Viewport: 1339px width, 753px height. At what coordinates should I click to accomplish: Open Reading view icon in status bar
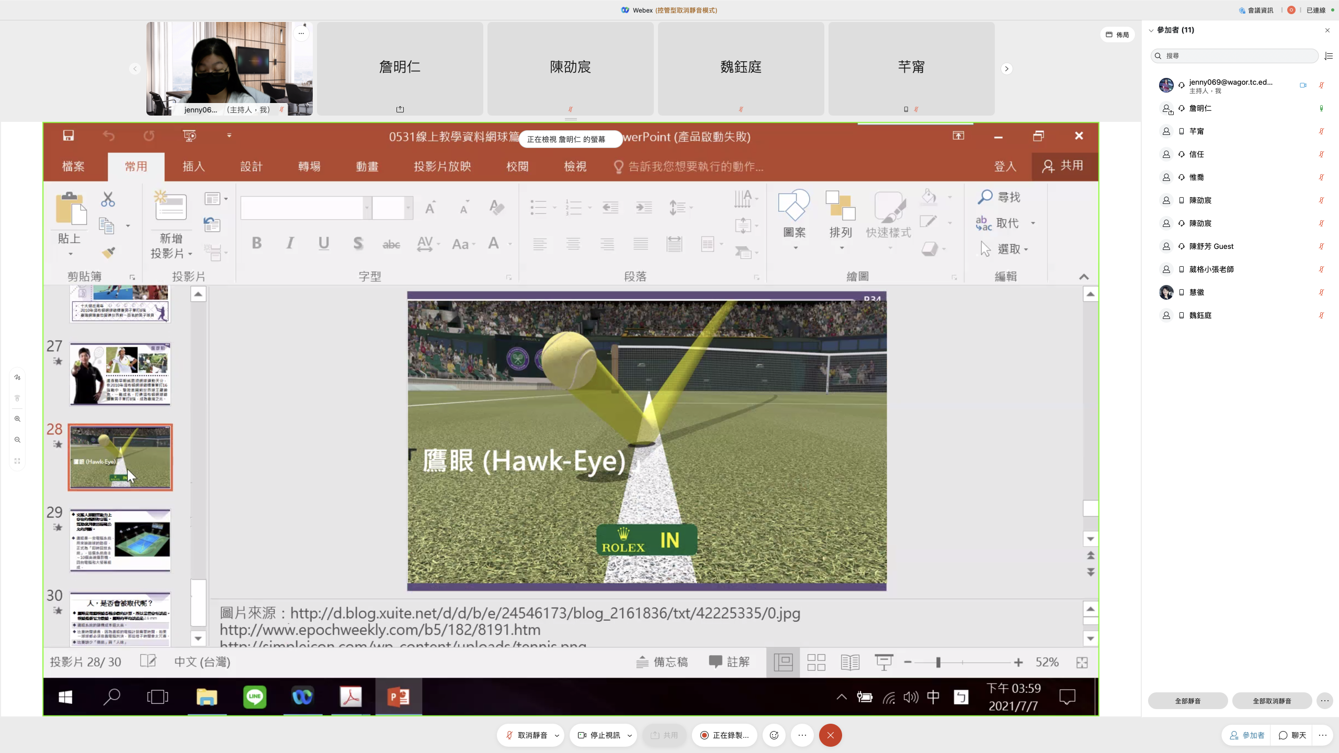pos(850,662)
